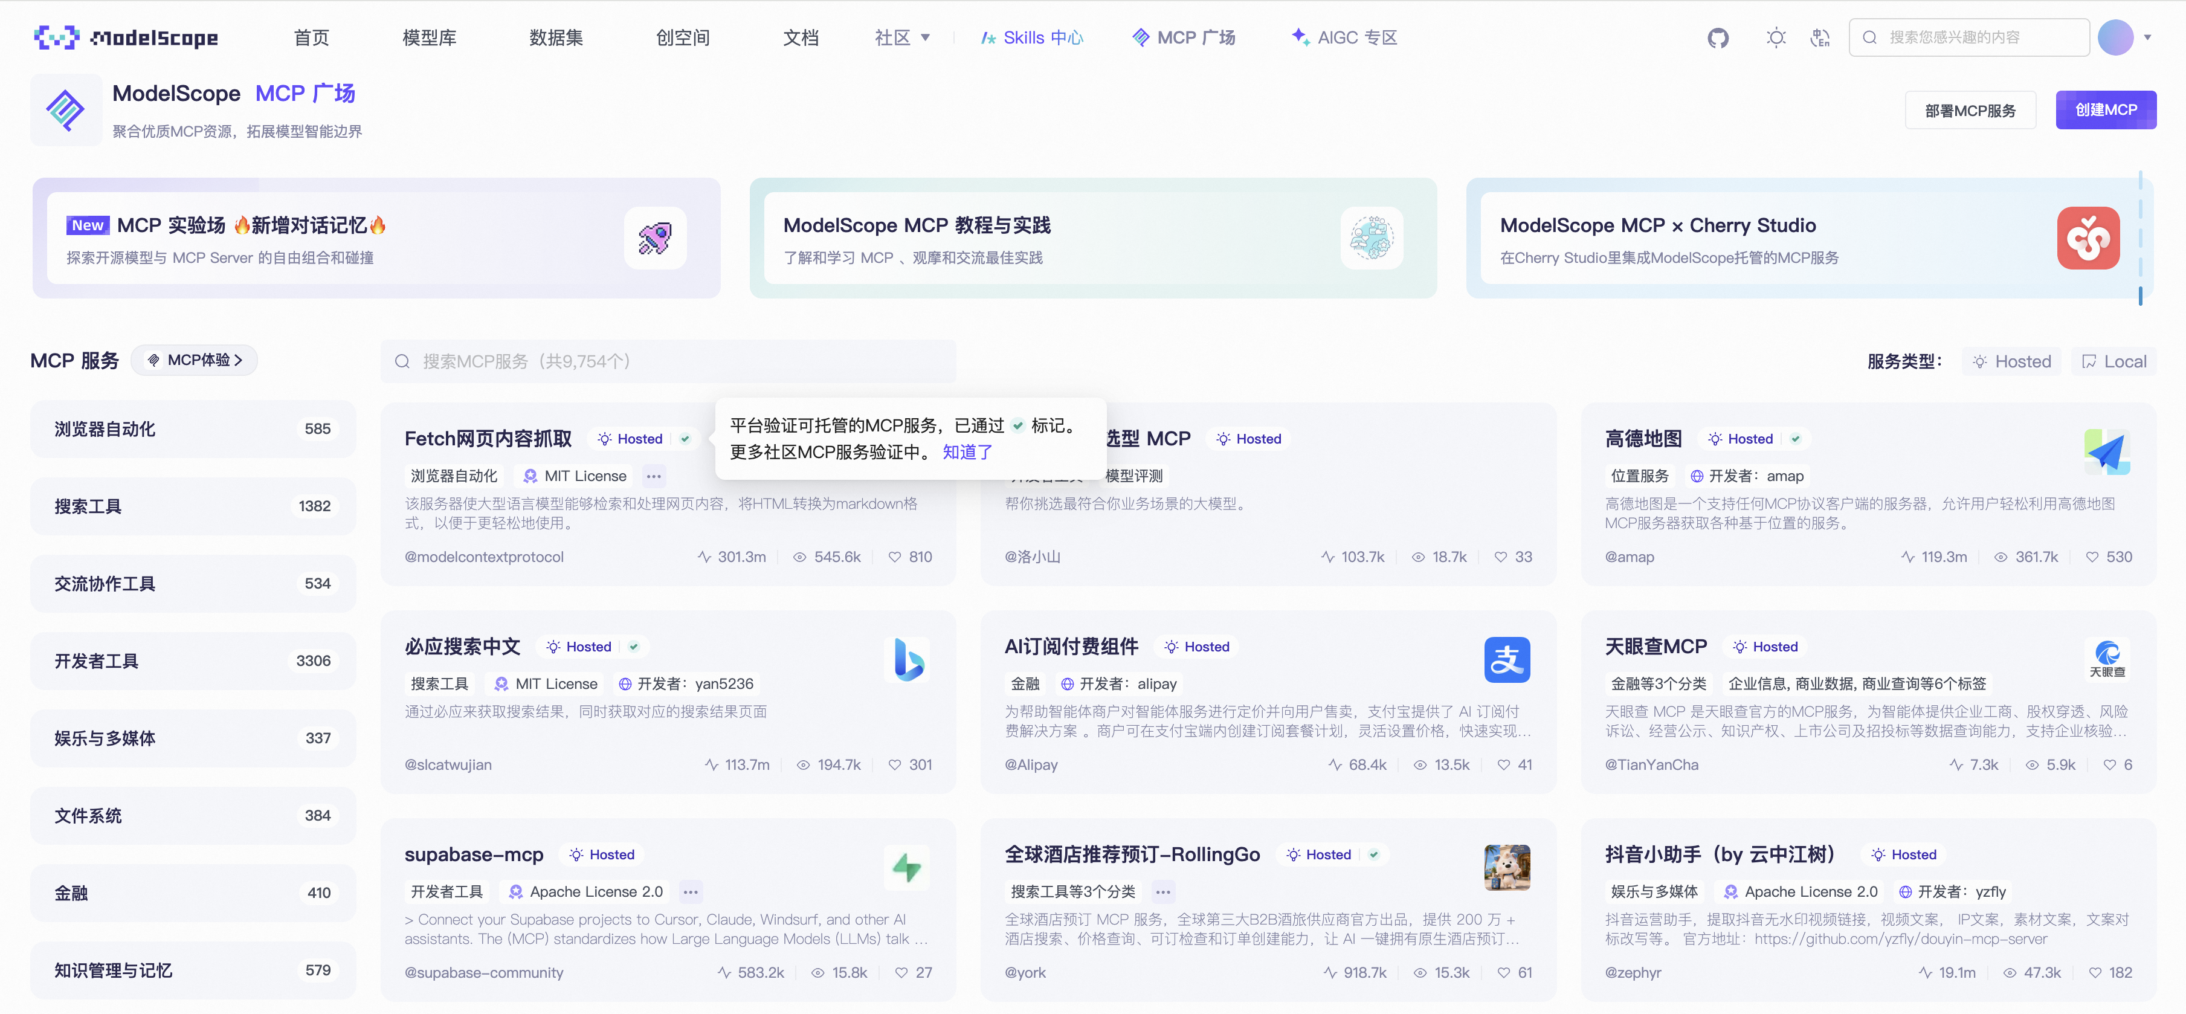Click heart icon on Fetch card
This screenshot has width=2186, height=1014.
(894, 557)
